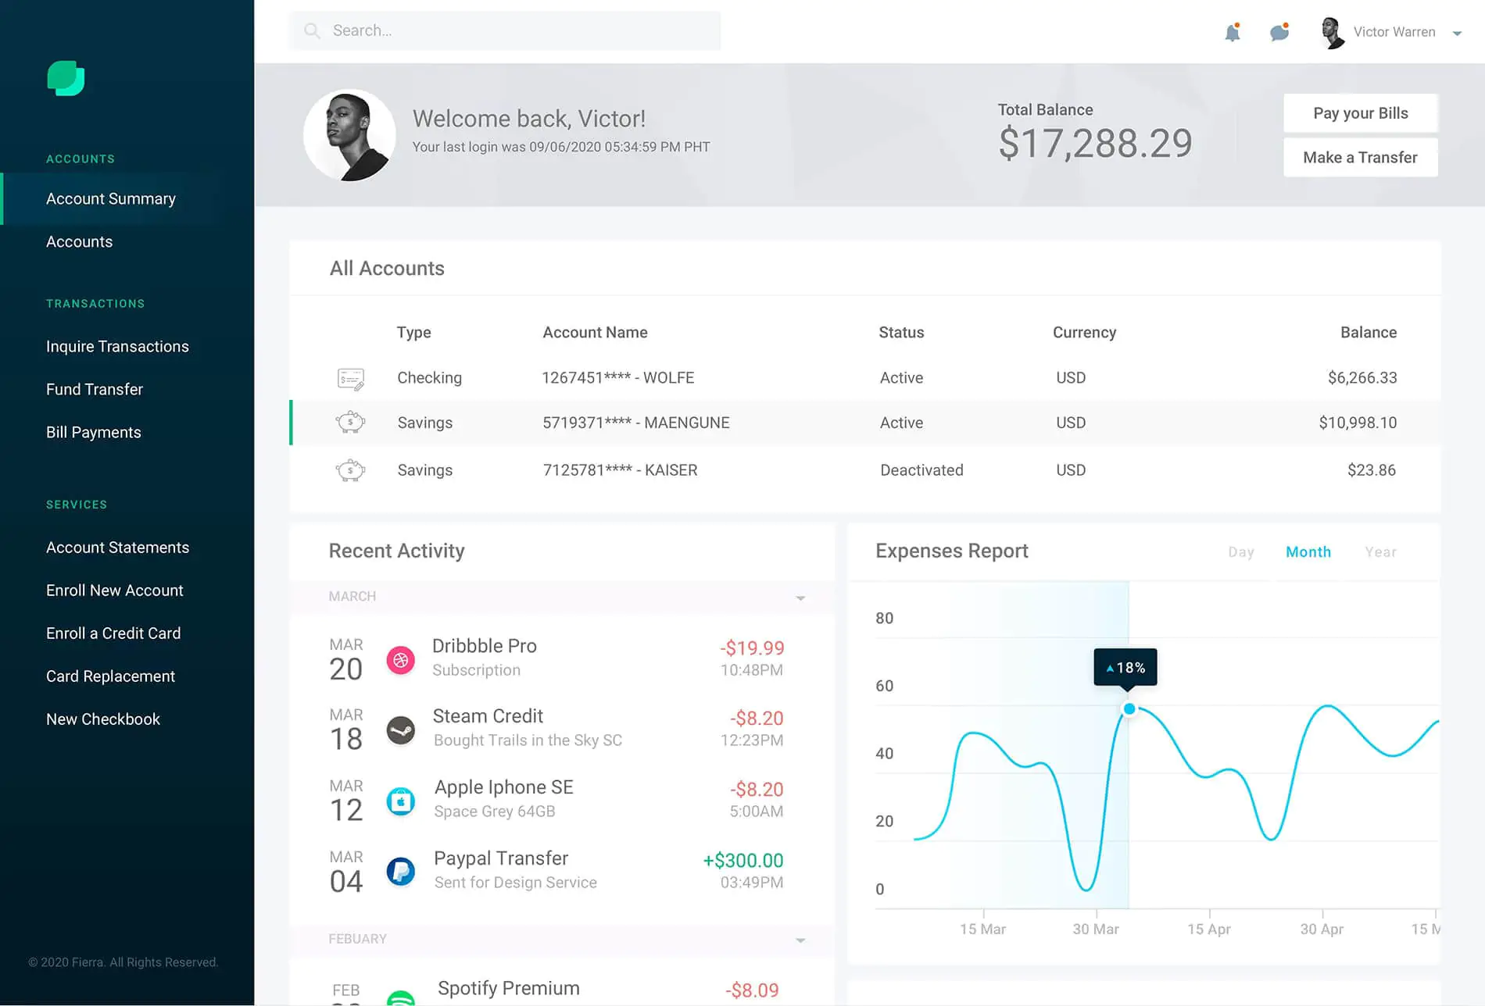Click the chart data point below 18%
The image size is (1485, 1006).
[1129, 709]
